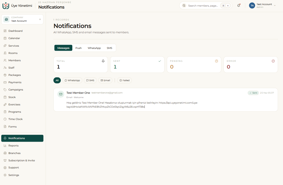Click the Subscription crown icon
This screenshot has height=185, width=283.
point(5,160)
